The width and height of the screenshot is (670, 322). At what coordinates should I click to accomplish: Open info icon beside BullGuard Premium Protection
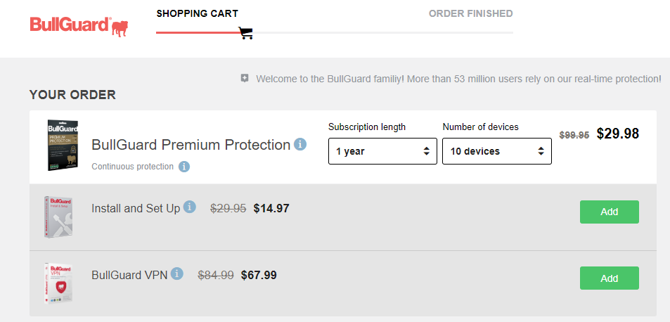pyautogui.click(x=300, y=144)
